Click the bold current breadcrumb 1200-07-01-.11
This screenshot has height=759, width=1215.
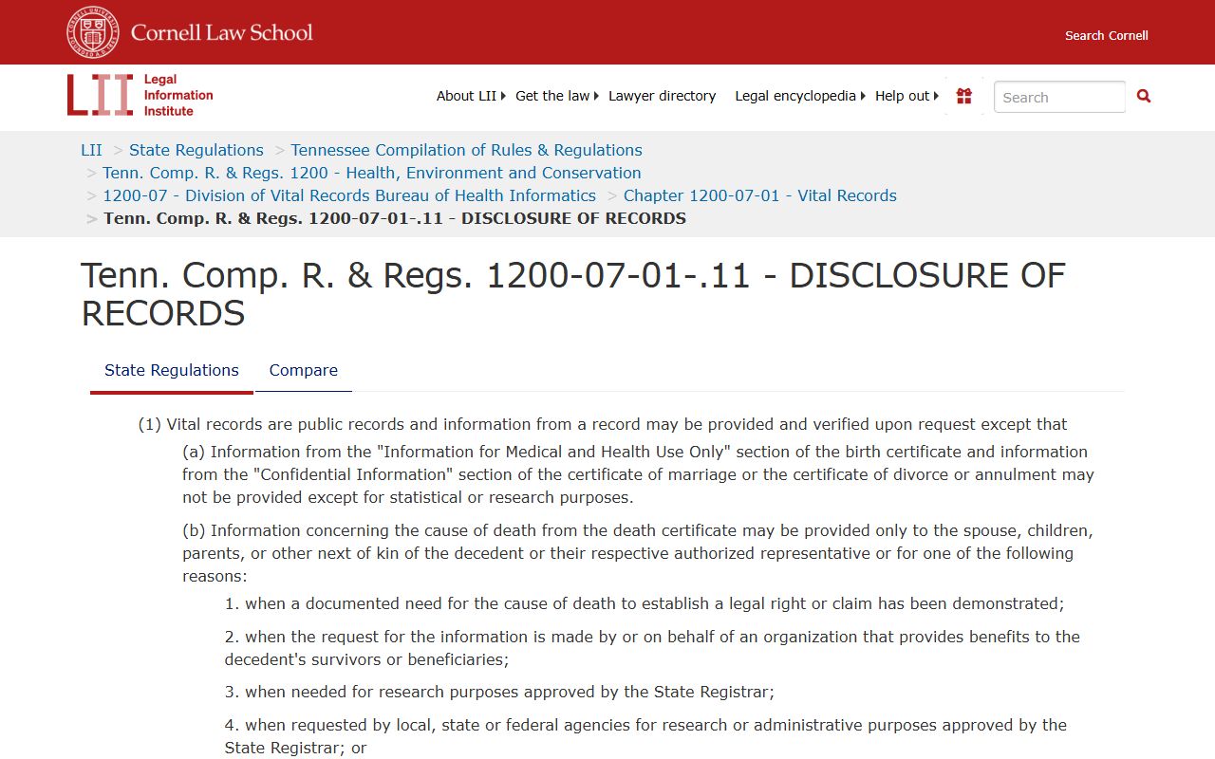[395, 218]
